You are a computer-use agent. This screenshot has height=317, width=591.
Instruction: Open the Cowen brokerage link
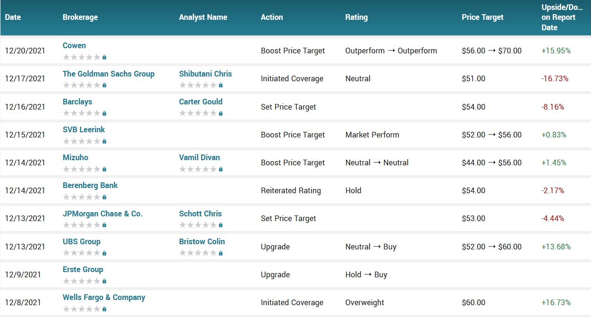(74, 45)
